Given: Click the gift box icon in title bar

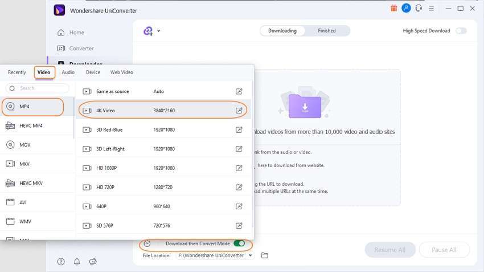Looking at the screenshot, I should click(x=394, y=9).
